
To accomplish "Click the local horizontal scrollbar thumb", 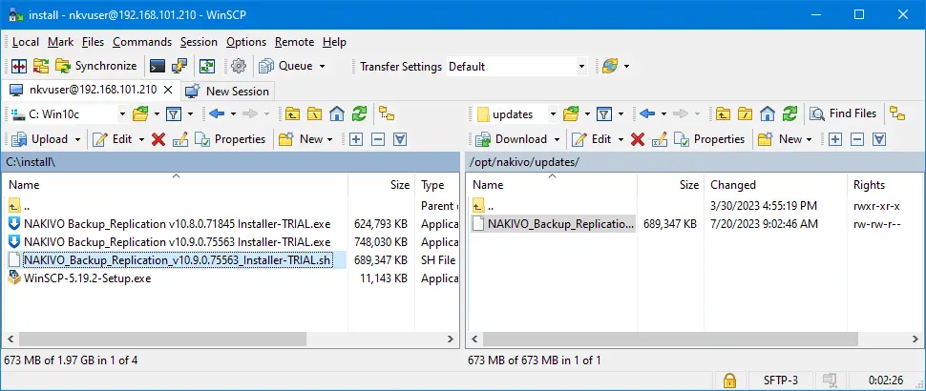I will coord(162,340).
